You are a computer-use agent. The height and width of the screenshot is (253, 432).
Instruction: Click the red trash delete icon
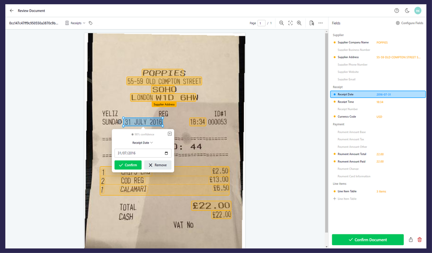419,240
